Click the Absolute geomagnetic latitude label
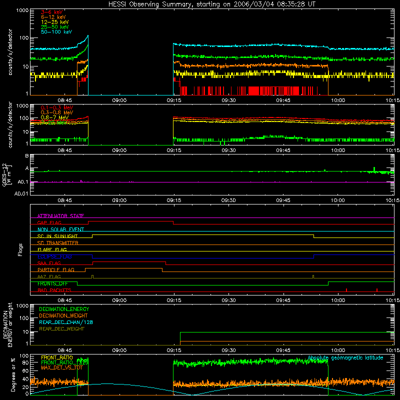This screenshot has width=400, height=400. point(345,357)
